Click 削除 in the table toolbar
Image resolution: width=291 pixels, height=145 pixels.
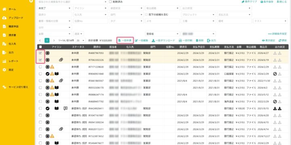[x=200, y=40]
